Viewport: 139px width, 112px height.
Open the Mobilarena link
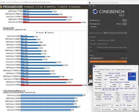[30, 7]
